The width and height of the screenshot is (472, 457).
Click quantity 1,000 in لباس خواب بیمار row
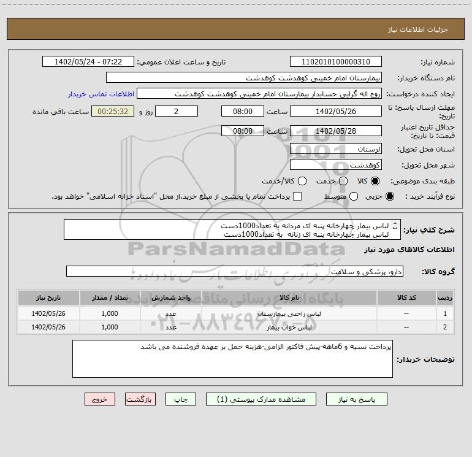pyautogui.click(x=110, y=327)
